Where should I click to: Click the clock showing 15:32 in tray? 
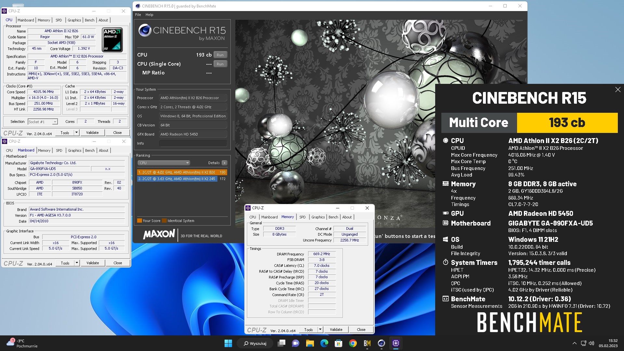(x=608, y=343)
